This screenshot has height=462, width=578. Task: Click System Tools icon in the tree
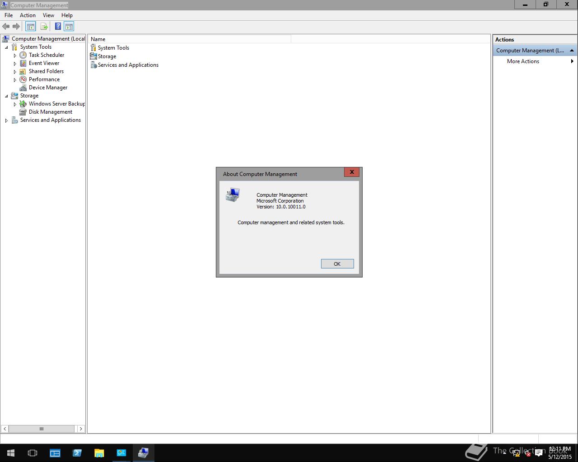pos(14,47)
